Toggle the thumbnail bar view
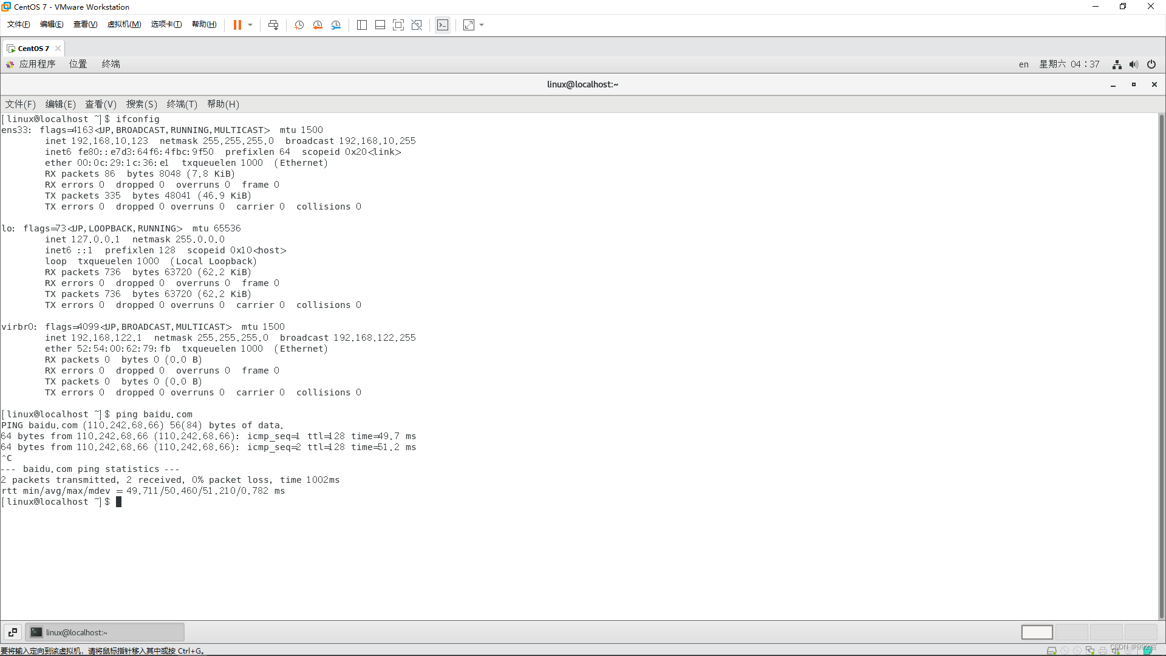The height and width of the screenshot is (656, 1166). click(x=380, y=25)
